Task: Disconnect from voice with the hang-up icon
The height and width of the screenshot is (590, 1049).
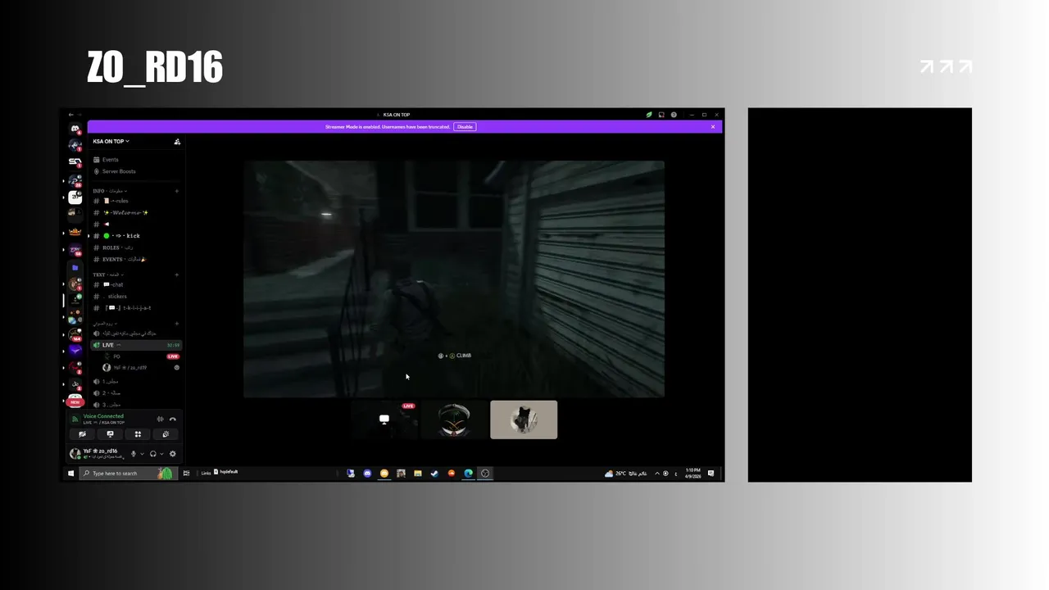Action: pos(172,419)
